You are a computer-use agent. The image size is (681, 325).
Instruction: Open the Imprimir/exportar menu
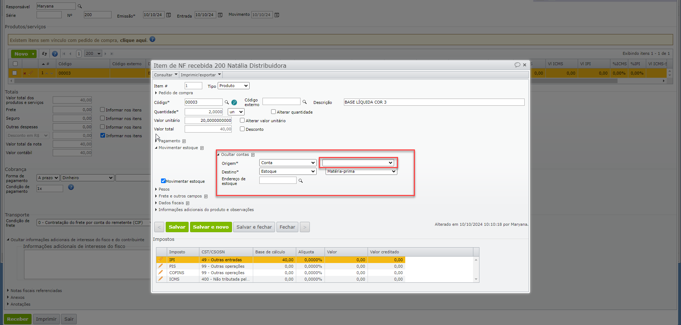tap(200, 75)
